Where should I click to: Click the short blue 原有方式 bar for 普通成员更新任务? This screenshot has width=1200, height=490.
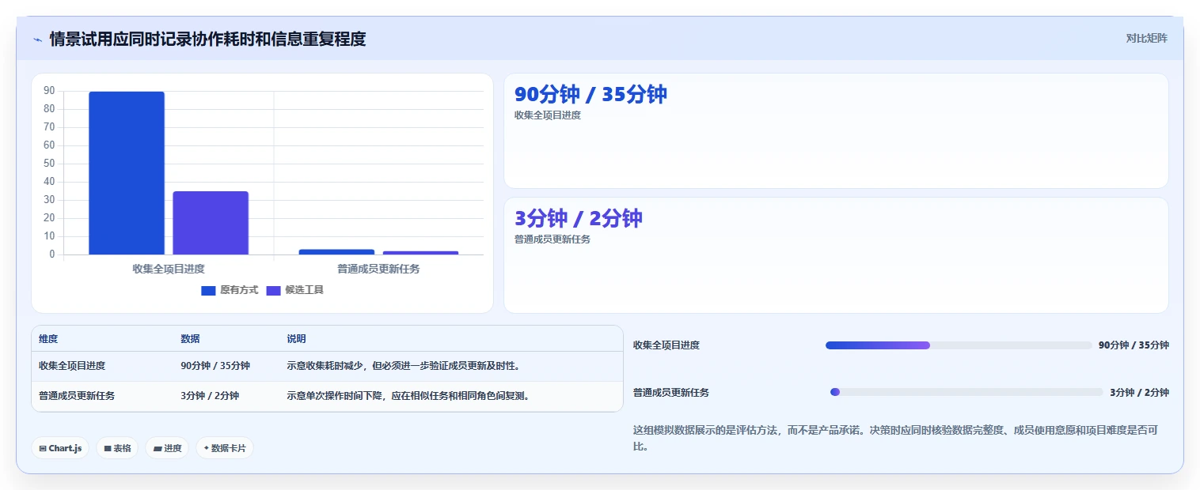click(336, 252)
